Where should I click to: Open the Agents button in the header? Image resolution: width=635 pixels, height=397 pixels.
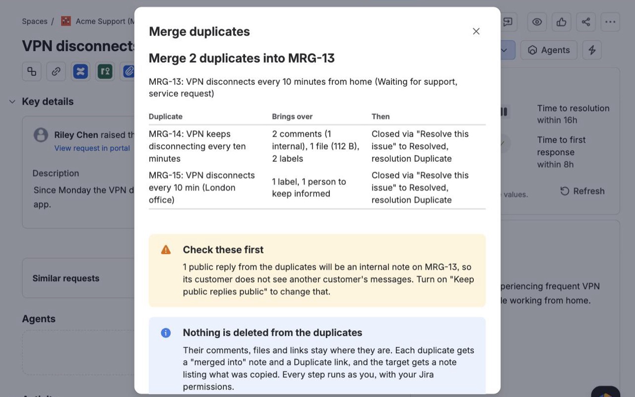549,50
